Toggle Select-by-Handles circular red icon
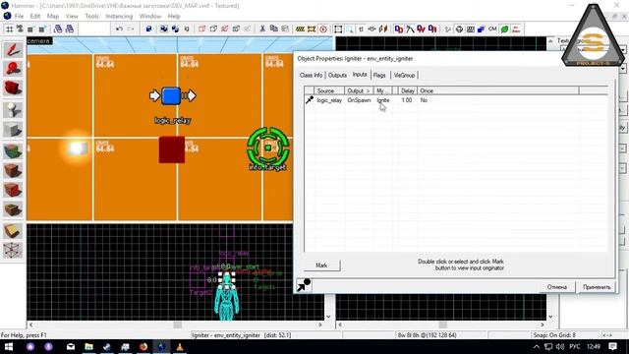This screenshot has height=354, width=629. pos(323,29)
